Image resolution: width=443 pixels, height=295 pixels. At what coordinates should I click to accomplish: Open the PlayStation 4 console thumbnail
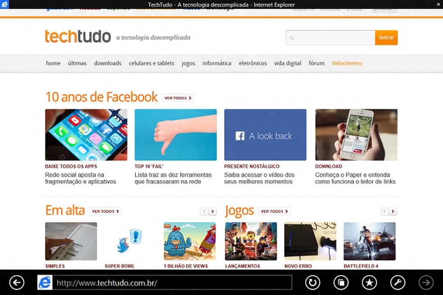click(x=310, y=241)
